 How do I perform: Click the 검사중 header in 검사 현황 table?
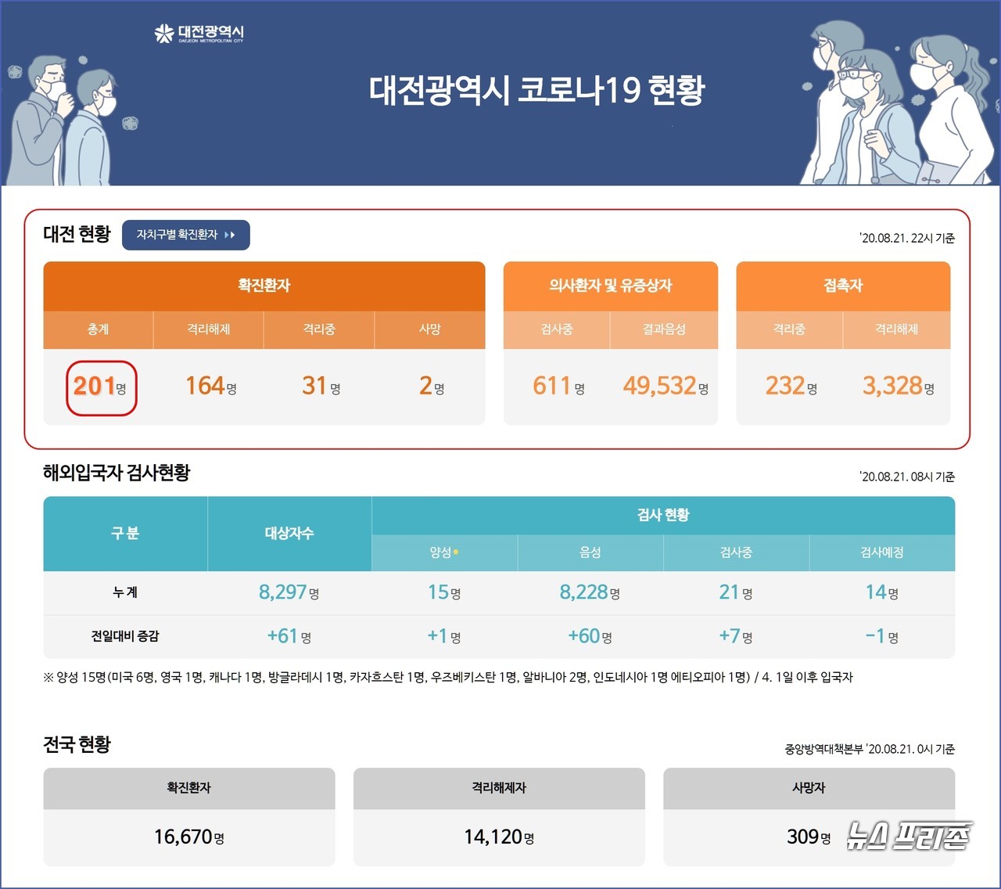click(x=736, y=552)
